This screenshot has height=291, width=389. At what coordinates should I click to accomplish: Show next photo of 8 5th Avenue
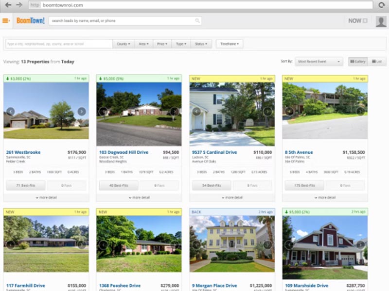click(x=360, y=112)
